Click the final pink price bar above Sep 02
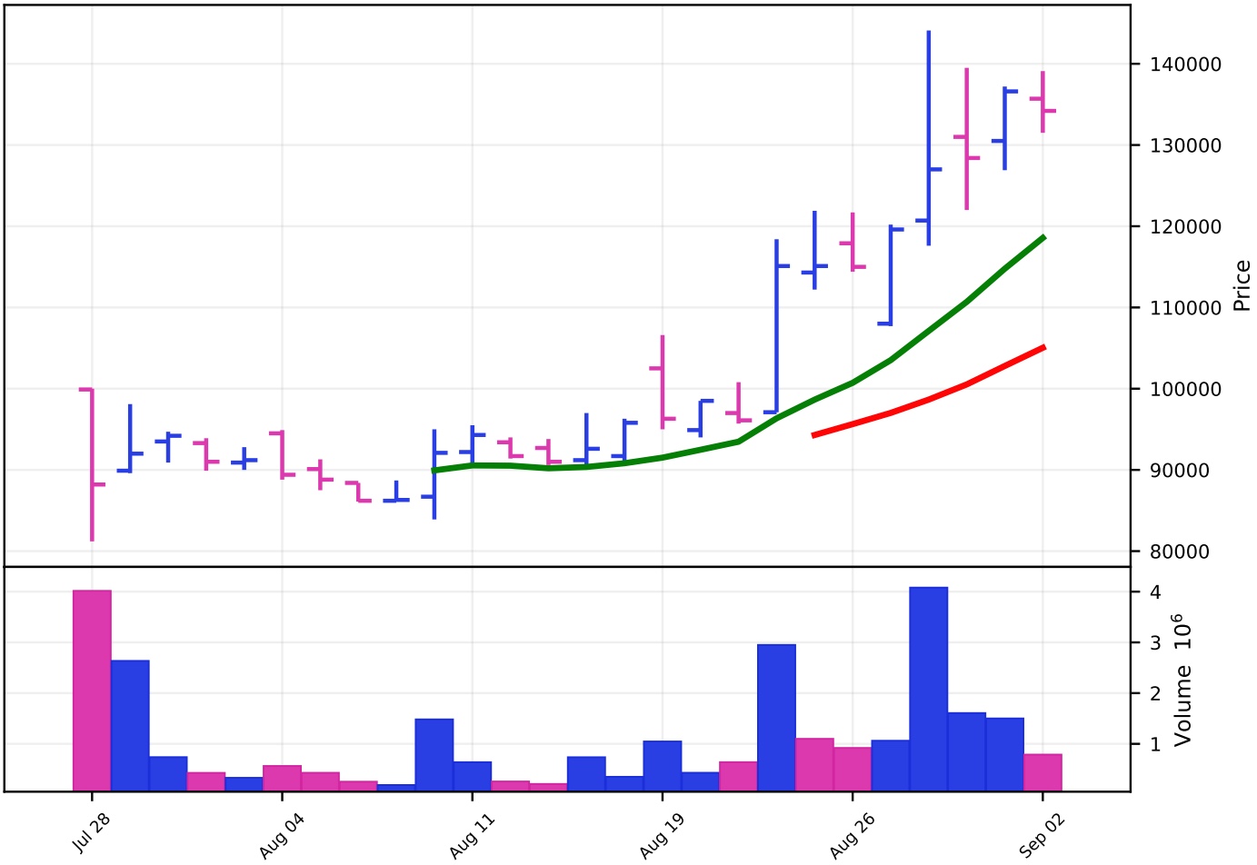 click(1043, 102)
